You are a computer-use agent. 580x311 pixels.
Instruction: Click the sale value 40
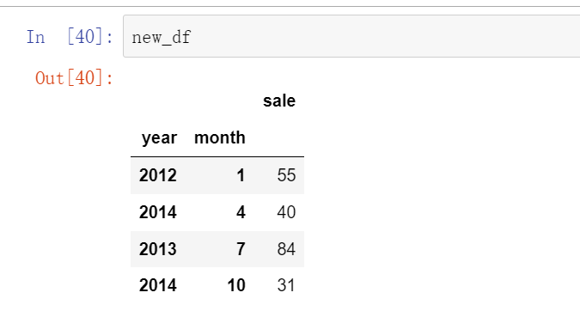[x=286, y=212]
